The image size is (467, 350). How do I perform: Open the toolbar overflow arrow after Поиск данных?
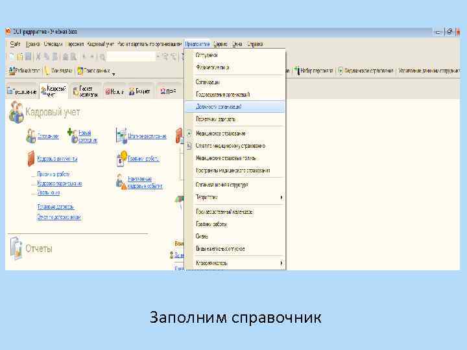tap(114, 73)
